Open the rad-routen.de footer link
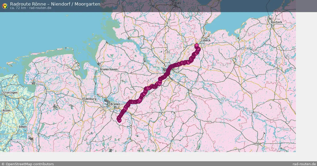 (x=304, y=164)
